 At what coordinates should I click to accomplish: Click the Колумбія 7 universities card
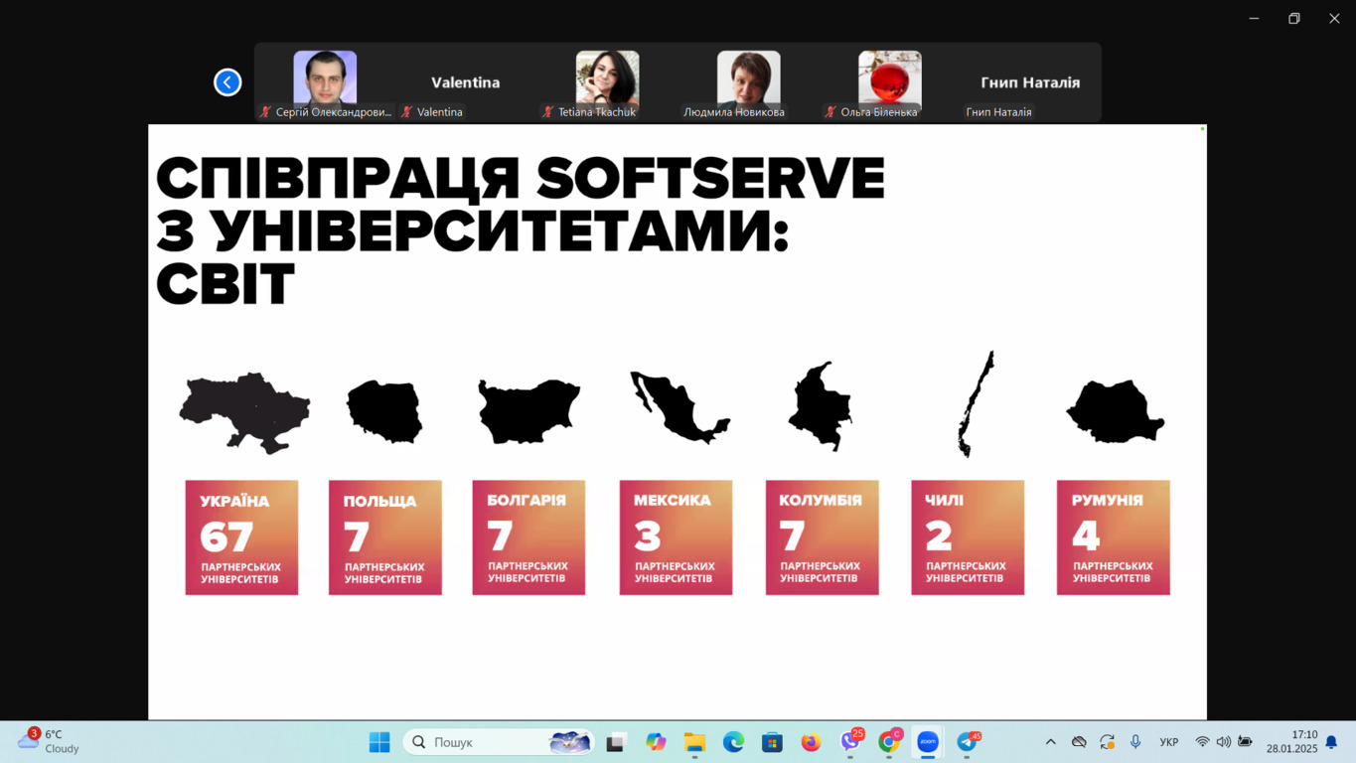(x=823, y=537)
